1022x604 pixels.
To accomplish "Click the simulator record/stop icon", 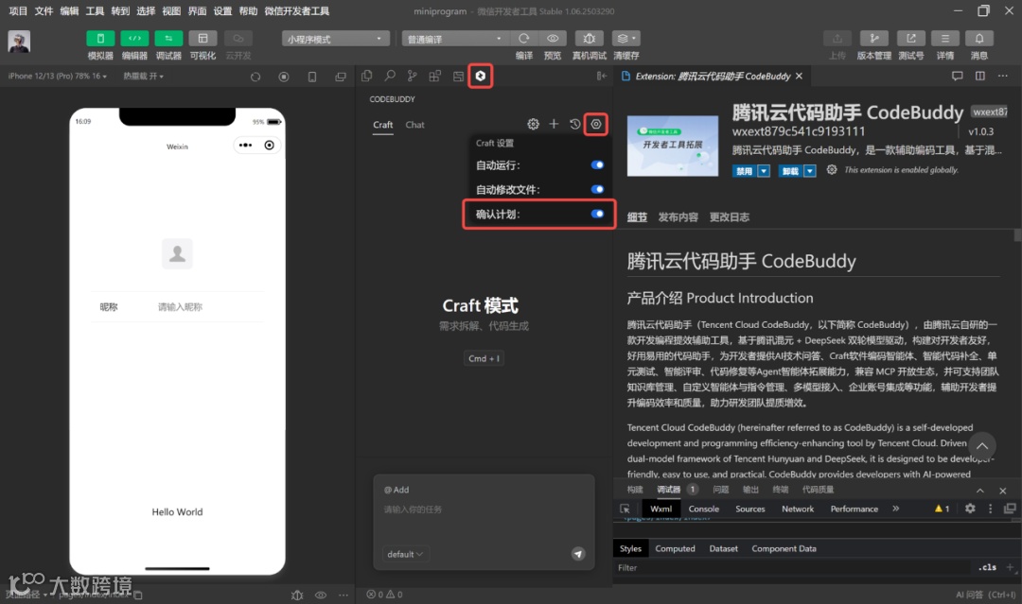I will coord(284,77).
